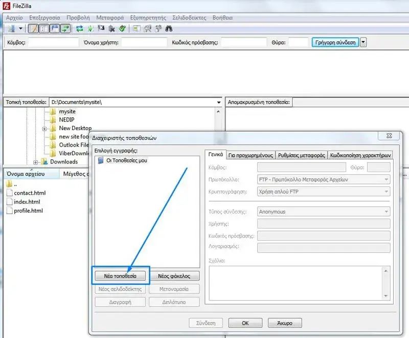Open the Σελιδοδείκτες menu
The image size is (409, 338).
[x=189, y=18]
